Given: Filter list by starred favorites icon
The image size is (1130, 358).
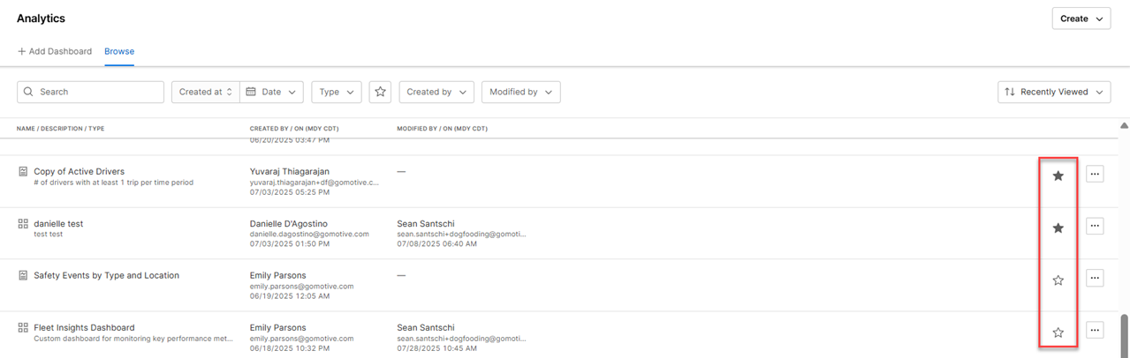Looking at the screenshot, I should click(380, 92).
